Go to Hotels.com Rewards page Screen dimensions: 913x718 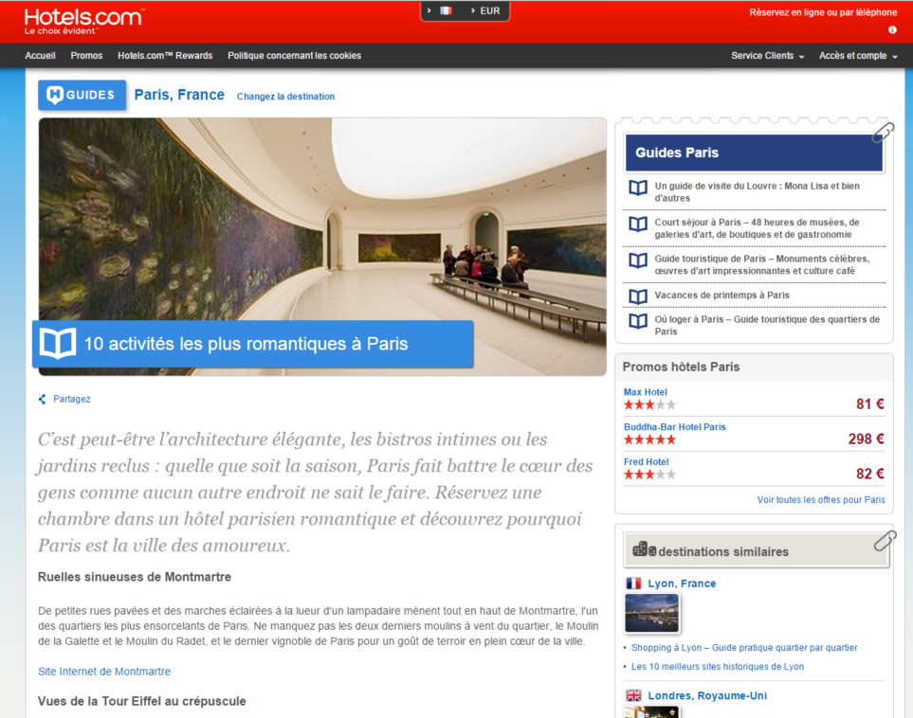tap(165, 56)
